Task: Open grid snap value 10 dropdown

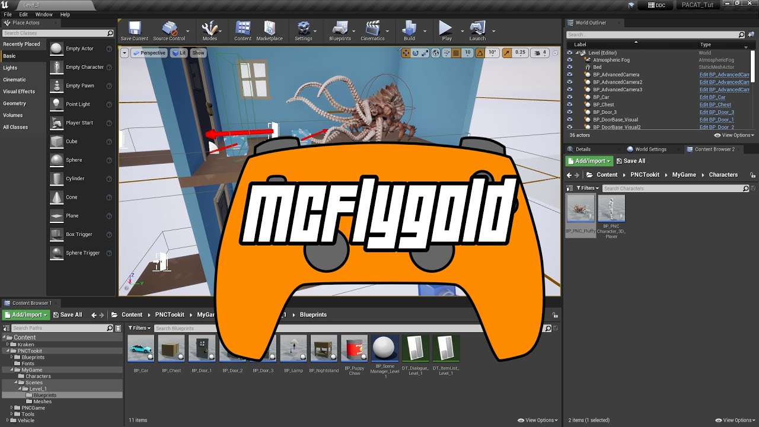Action: 467,53
